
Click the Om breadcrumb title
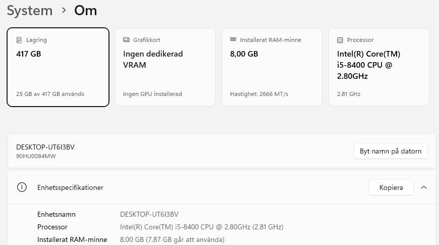point(85,11)
